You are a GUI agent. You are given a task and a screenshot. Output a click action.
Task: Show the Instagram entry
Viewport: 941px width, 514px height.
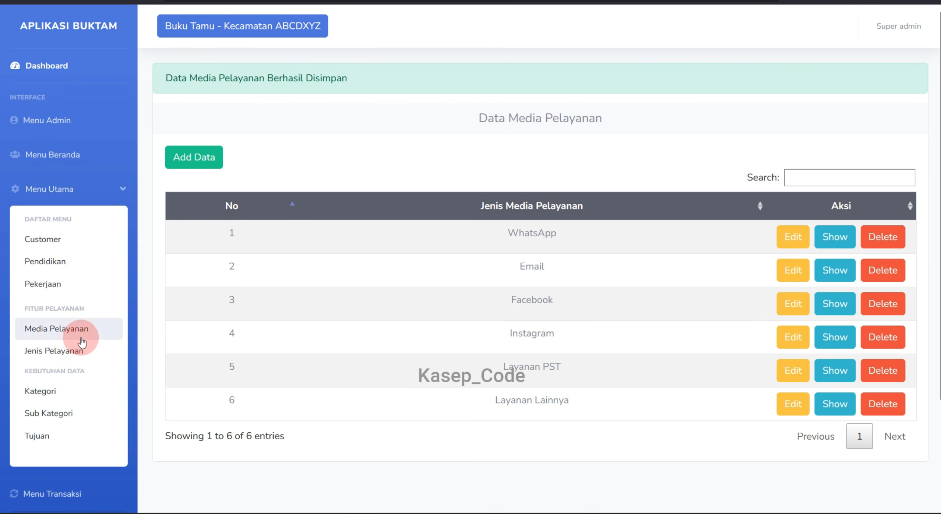tap(835, 337)
